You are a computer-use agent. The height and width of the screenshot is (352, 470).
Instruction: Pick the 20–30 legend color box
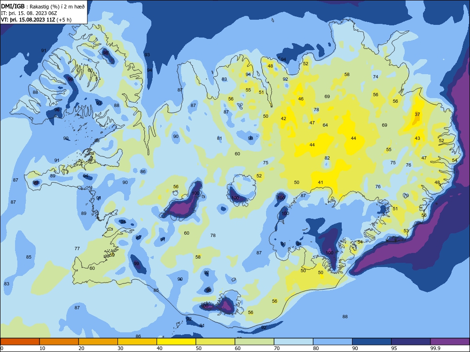coord(98,342)
